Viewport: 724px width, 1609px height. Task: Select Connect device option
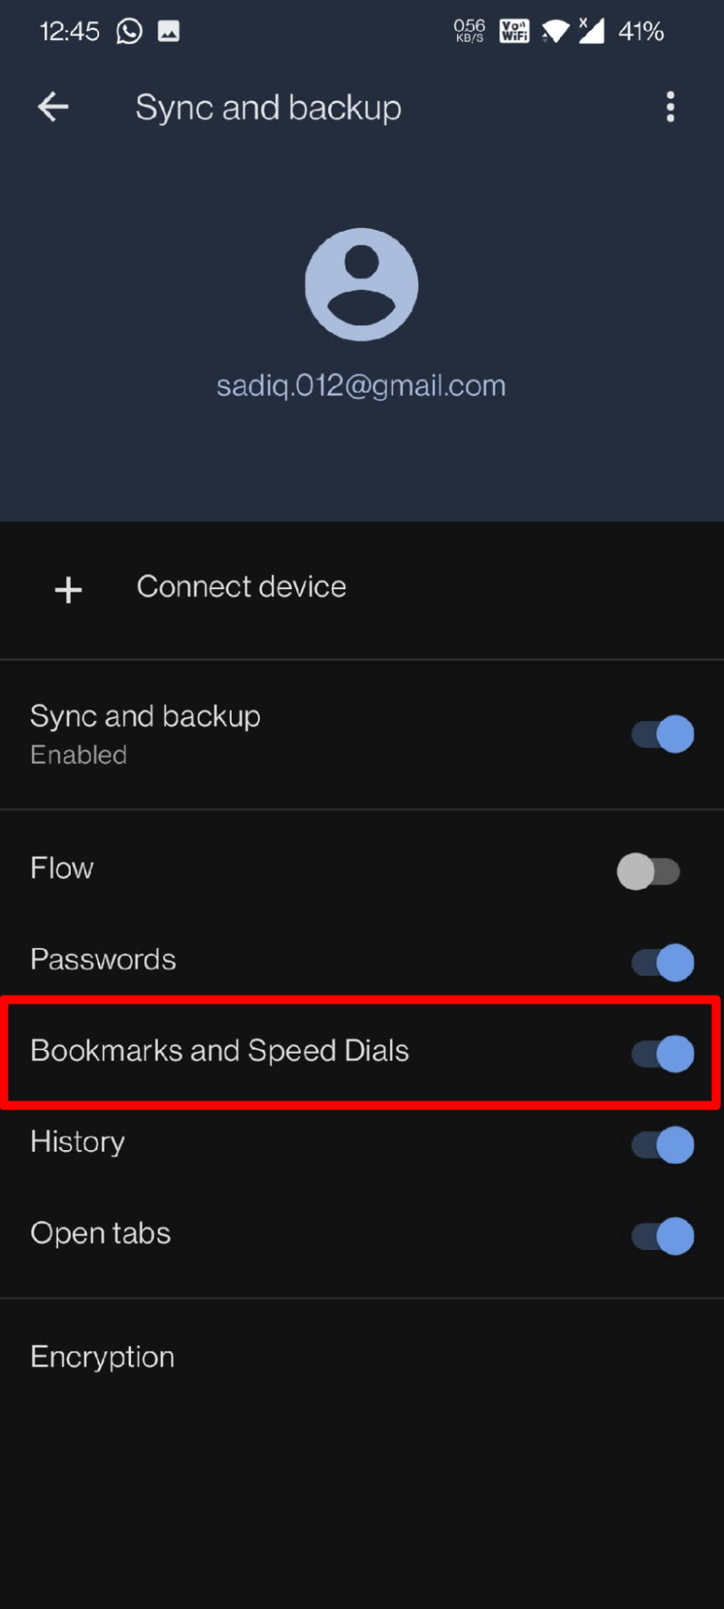click(x=241, y=587)
